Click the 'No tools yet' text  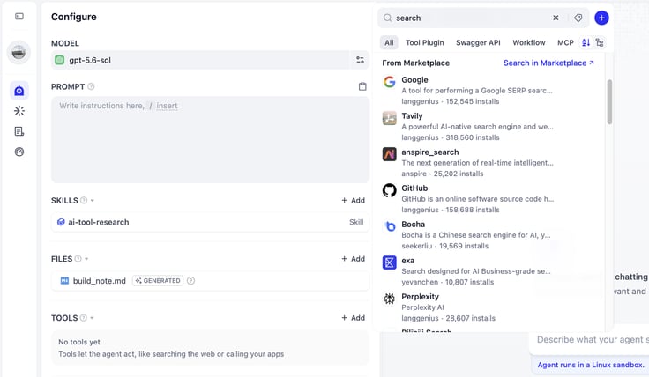click(79, 342)
